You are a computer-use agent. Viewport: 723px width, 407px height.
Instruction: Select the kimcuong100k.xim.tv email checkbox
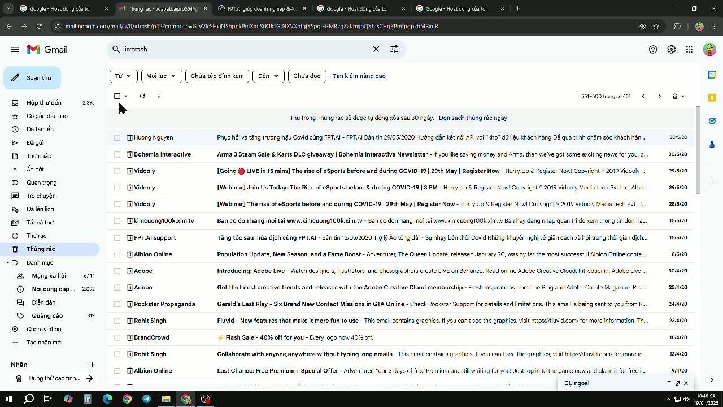[117, 221]
